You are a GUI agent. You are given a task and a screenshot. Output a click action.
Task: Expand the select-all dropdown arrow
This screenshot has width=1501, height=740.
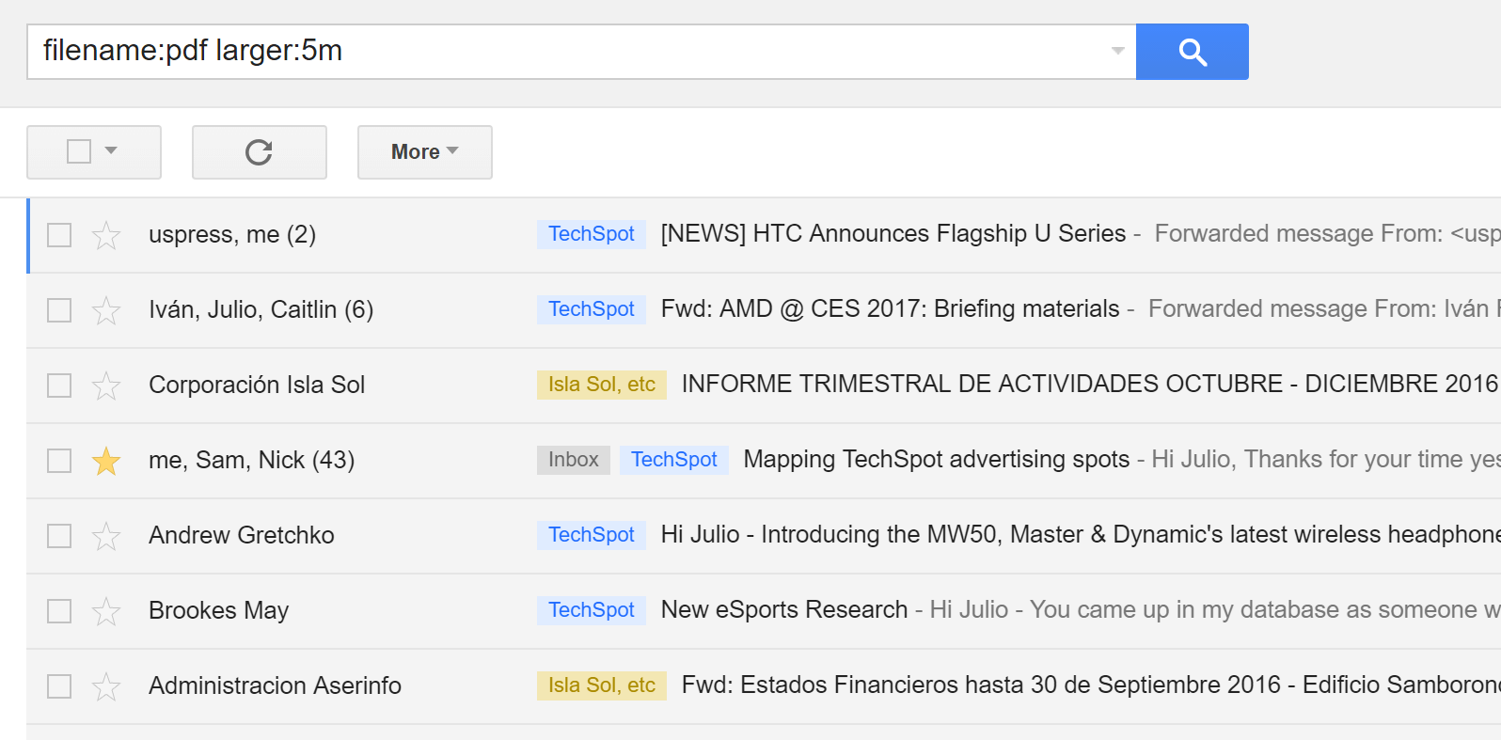111,150
